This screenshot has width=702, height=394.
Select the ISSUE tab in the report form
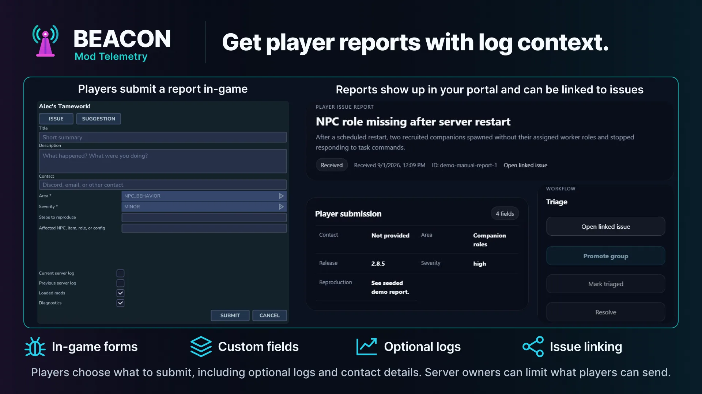click(56, 119)
